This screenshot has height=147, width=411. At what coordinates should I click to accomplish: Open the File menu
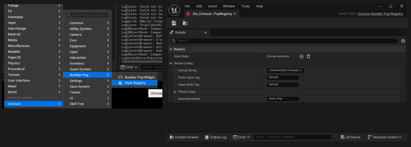point(187,6)
